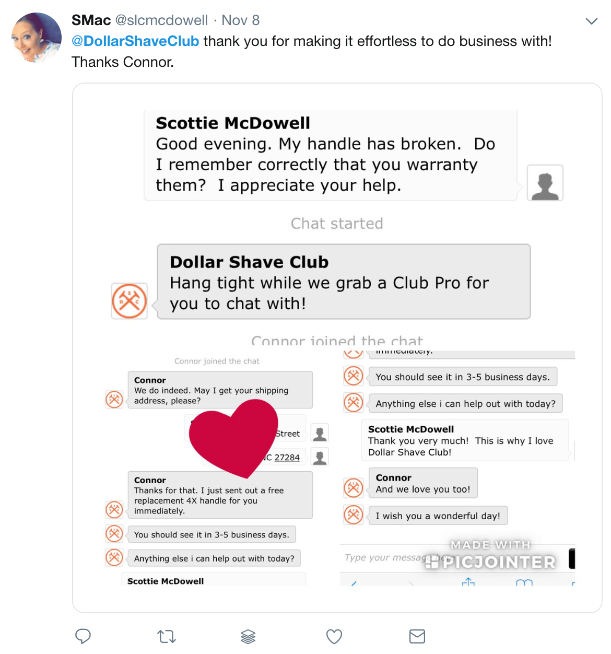Open the @DollarShaveClub mention link
Image resolution: width=611 pixels, height=654 pixels.
[x=135, y=41]
